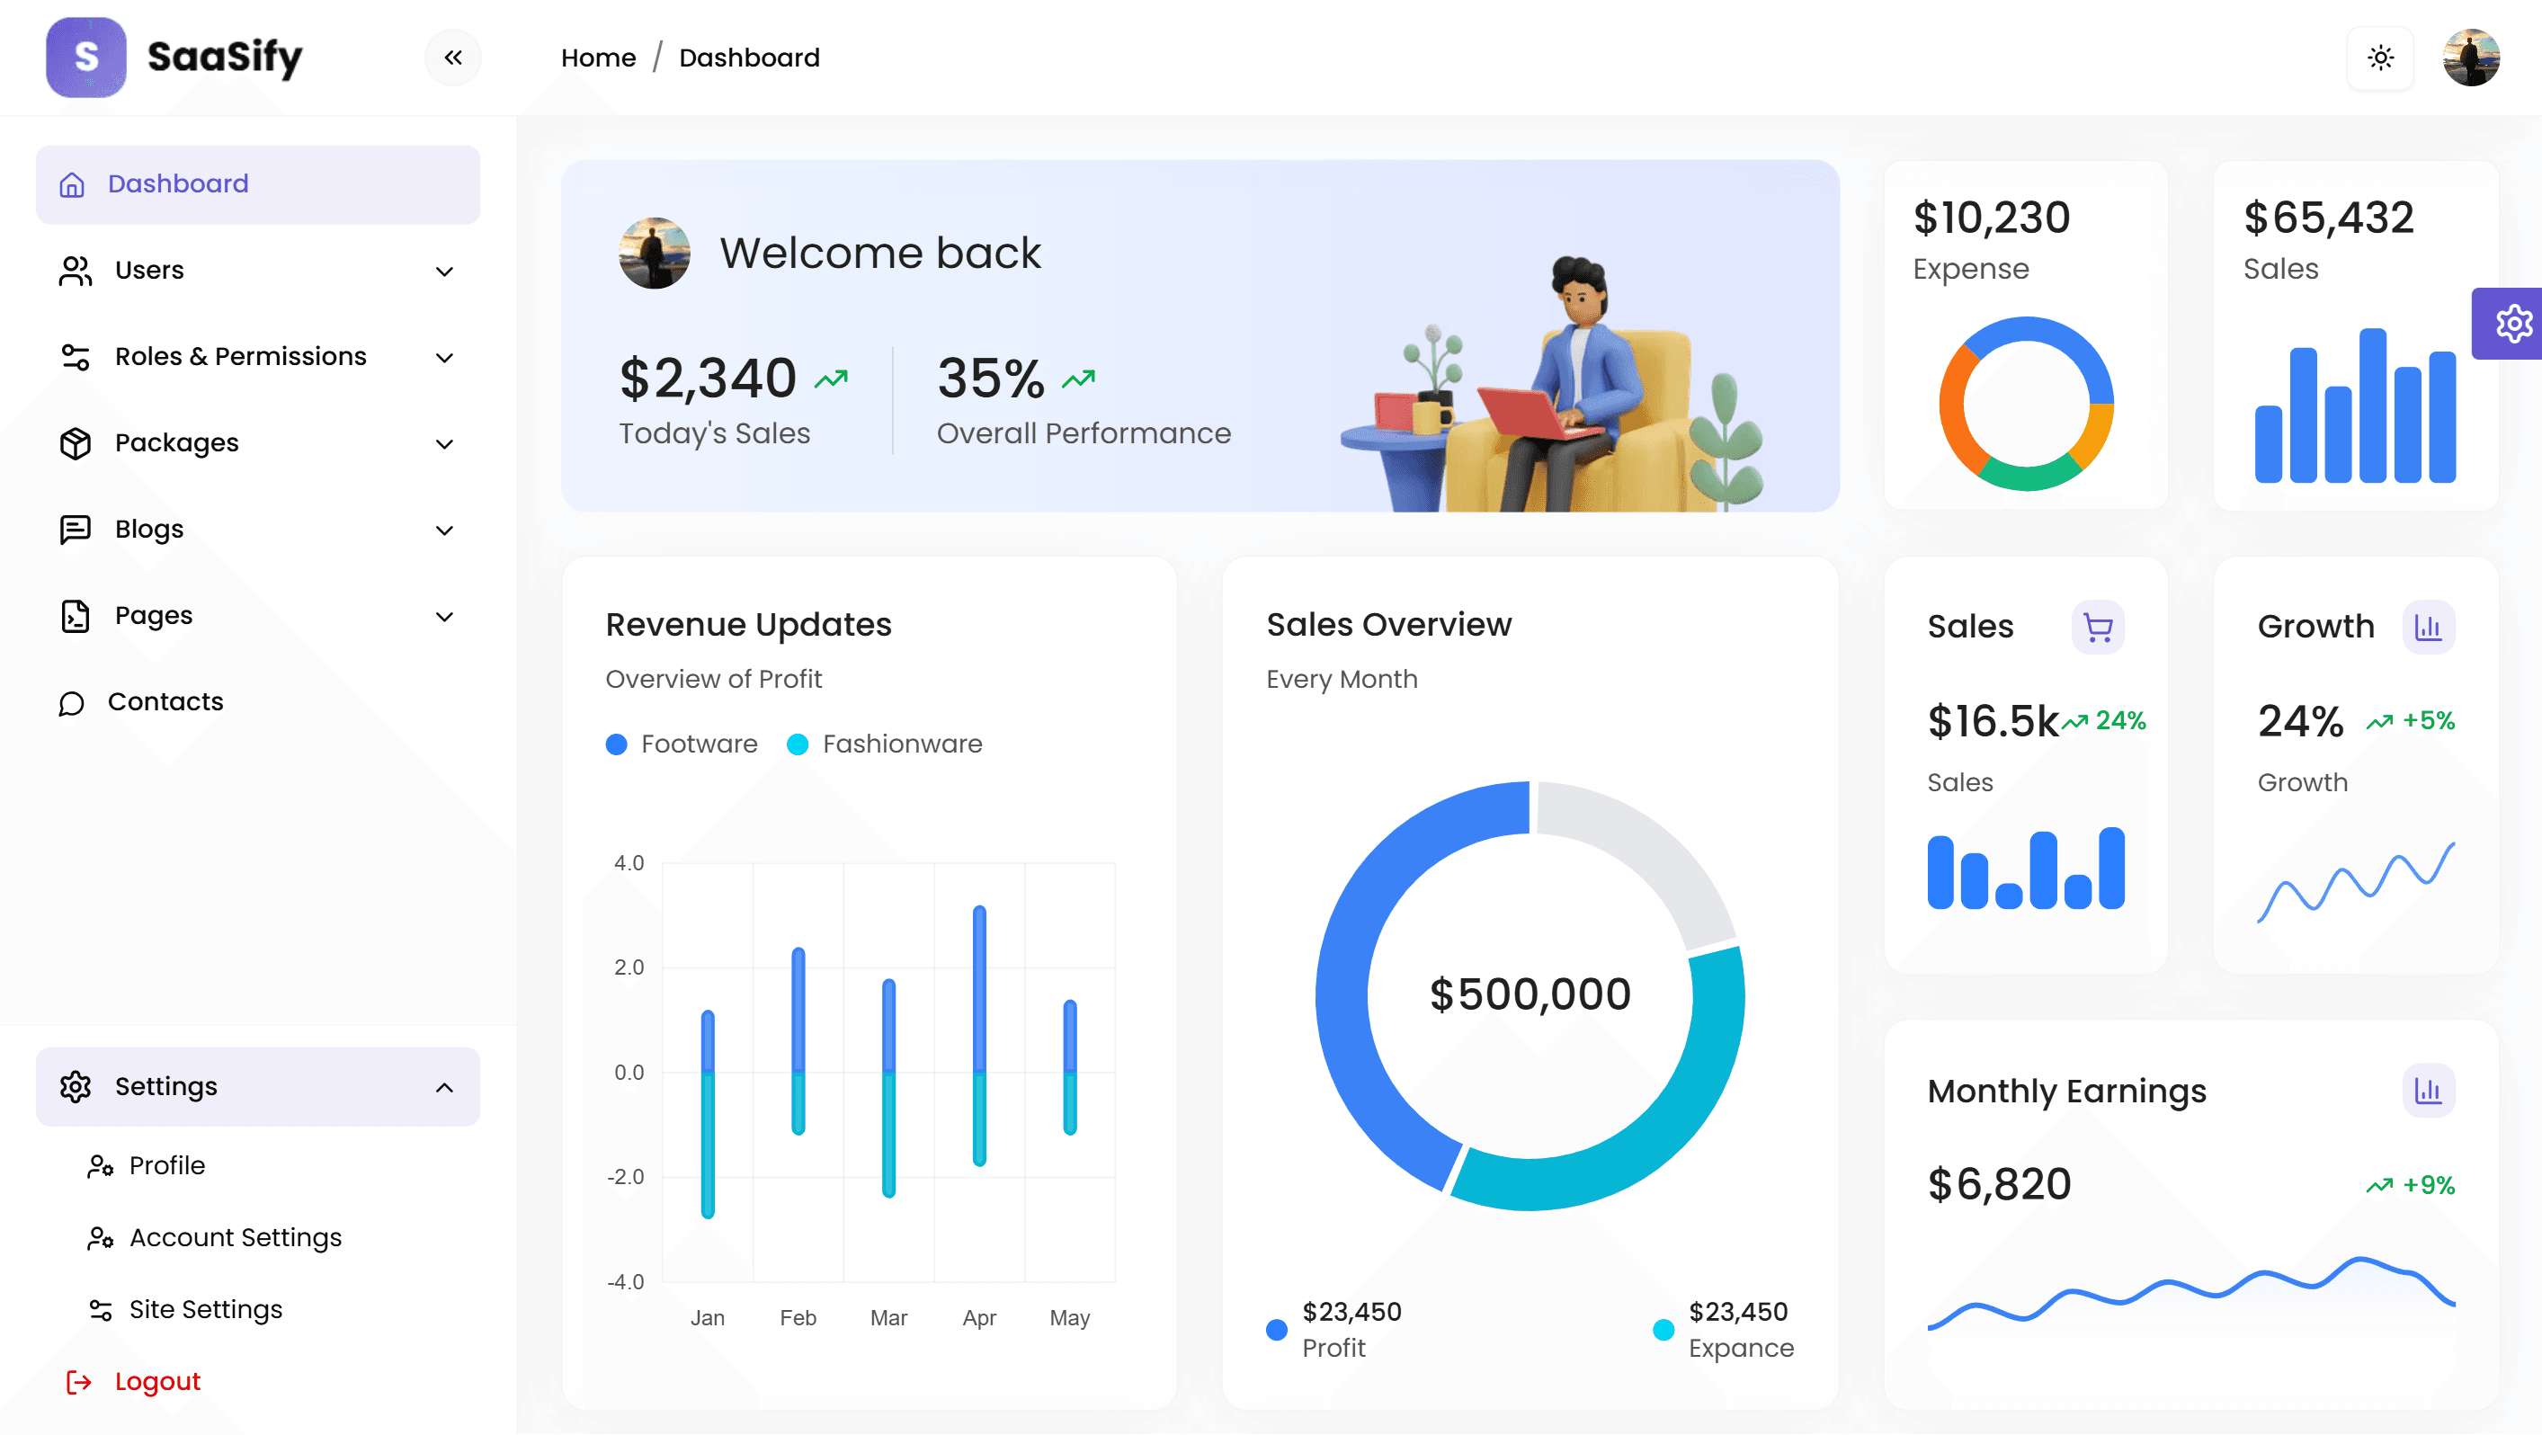This screenshot has height=1435, width=2542.
Task: Collapse the Settings section
Action: point(446,1087)
